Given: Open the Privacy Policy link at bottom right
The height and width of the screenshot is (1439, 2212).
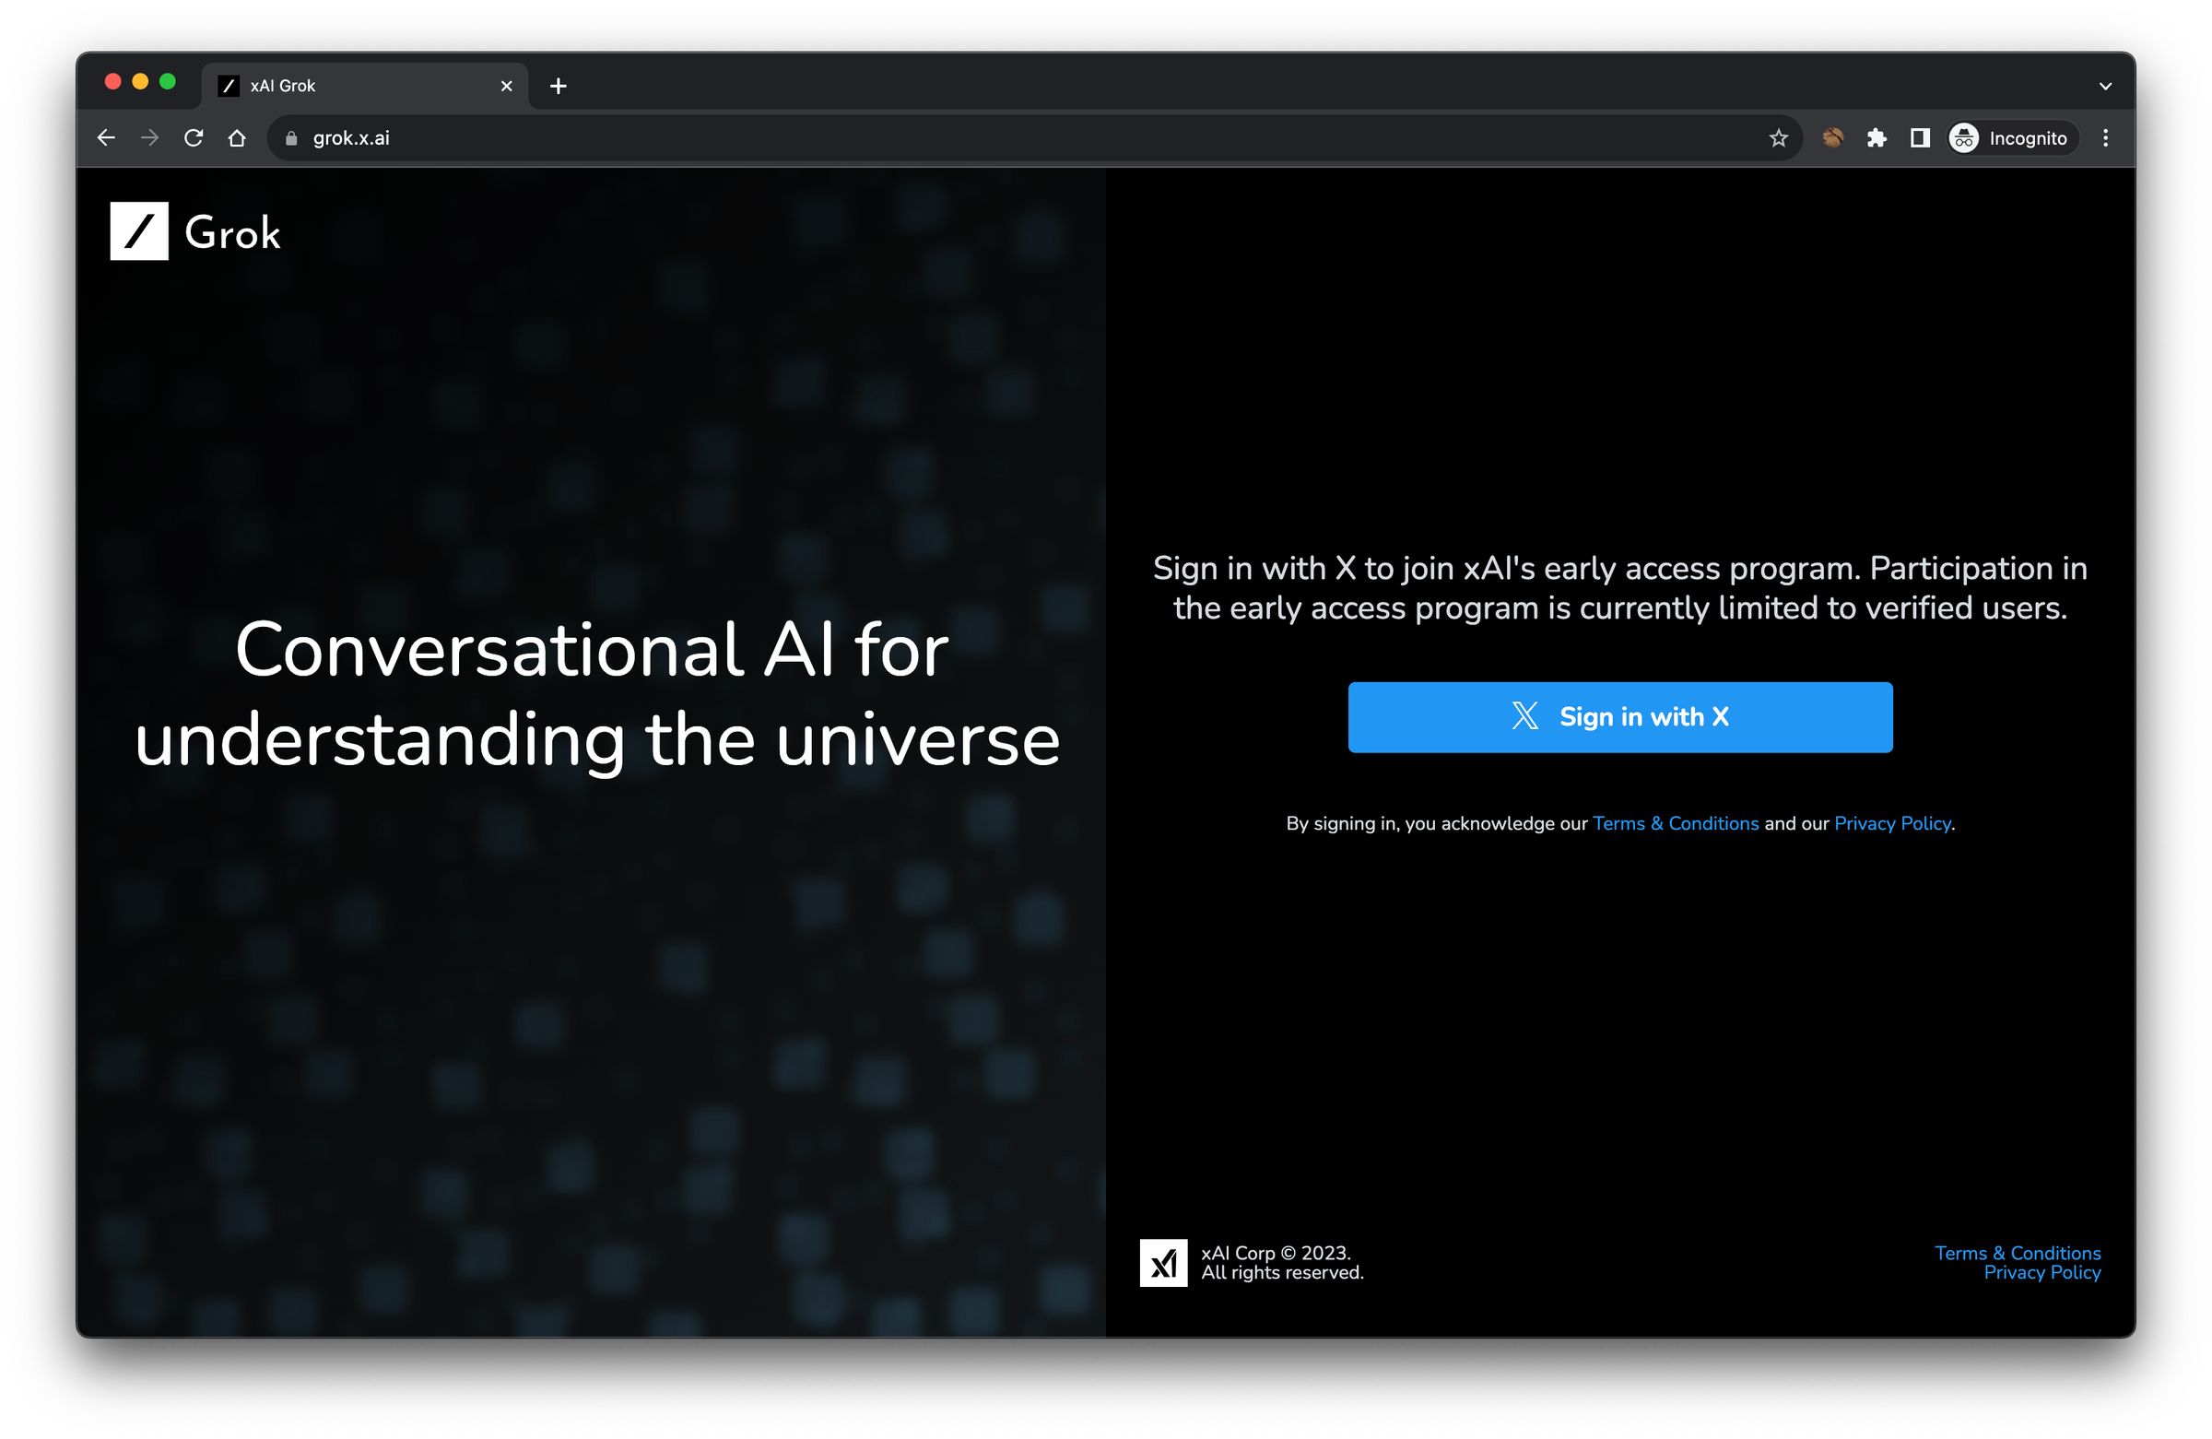Looking at the screenshot, I should pos(2042,1271).
